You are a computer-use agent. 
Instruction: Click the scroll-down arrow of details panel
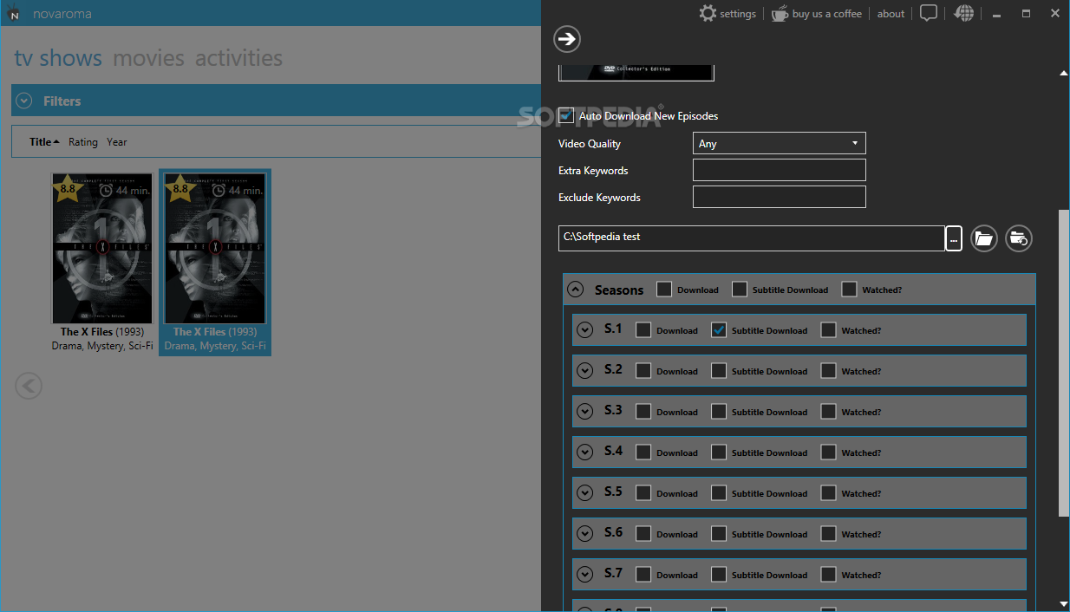coord(1064,603)
